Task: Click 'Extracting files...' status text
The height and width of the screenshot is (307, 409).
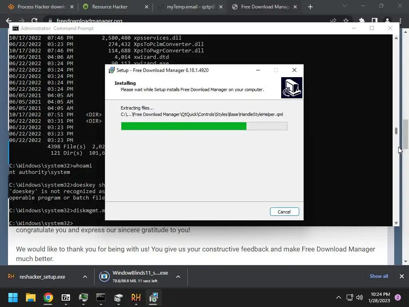Action: 137,108
